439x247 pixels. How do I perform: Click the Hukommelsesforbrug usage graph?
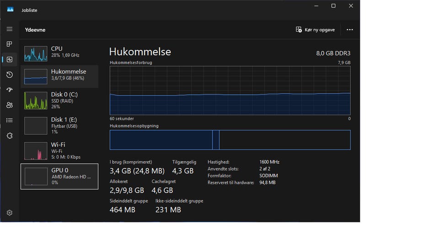(x=230, y=91)
